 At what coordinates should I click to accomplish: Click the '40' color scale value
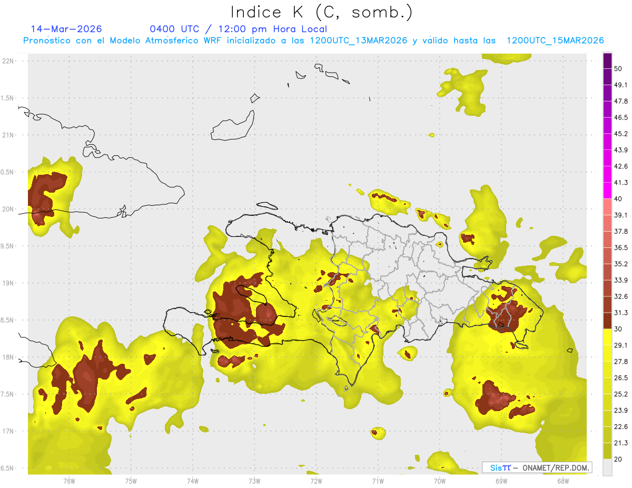[x=618, y=199]
